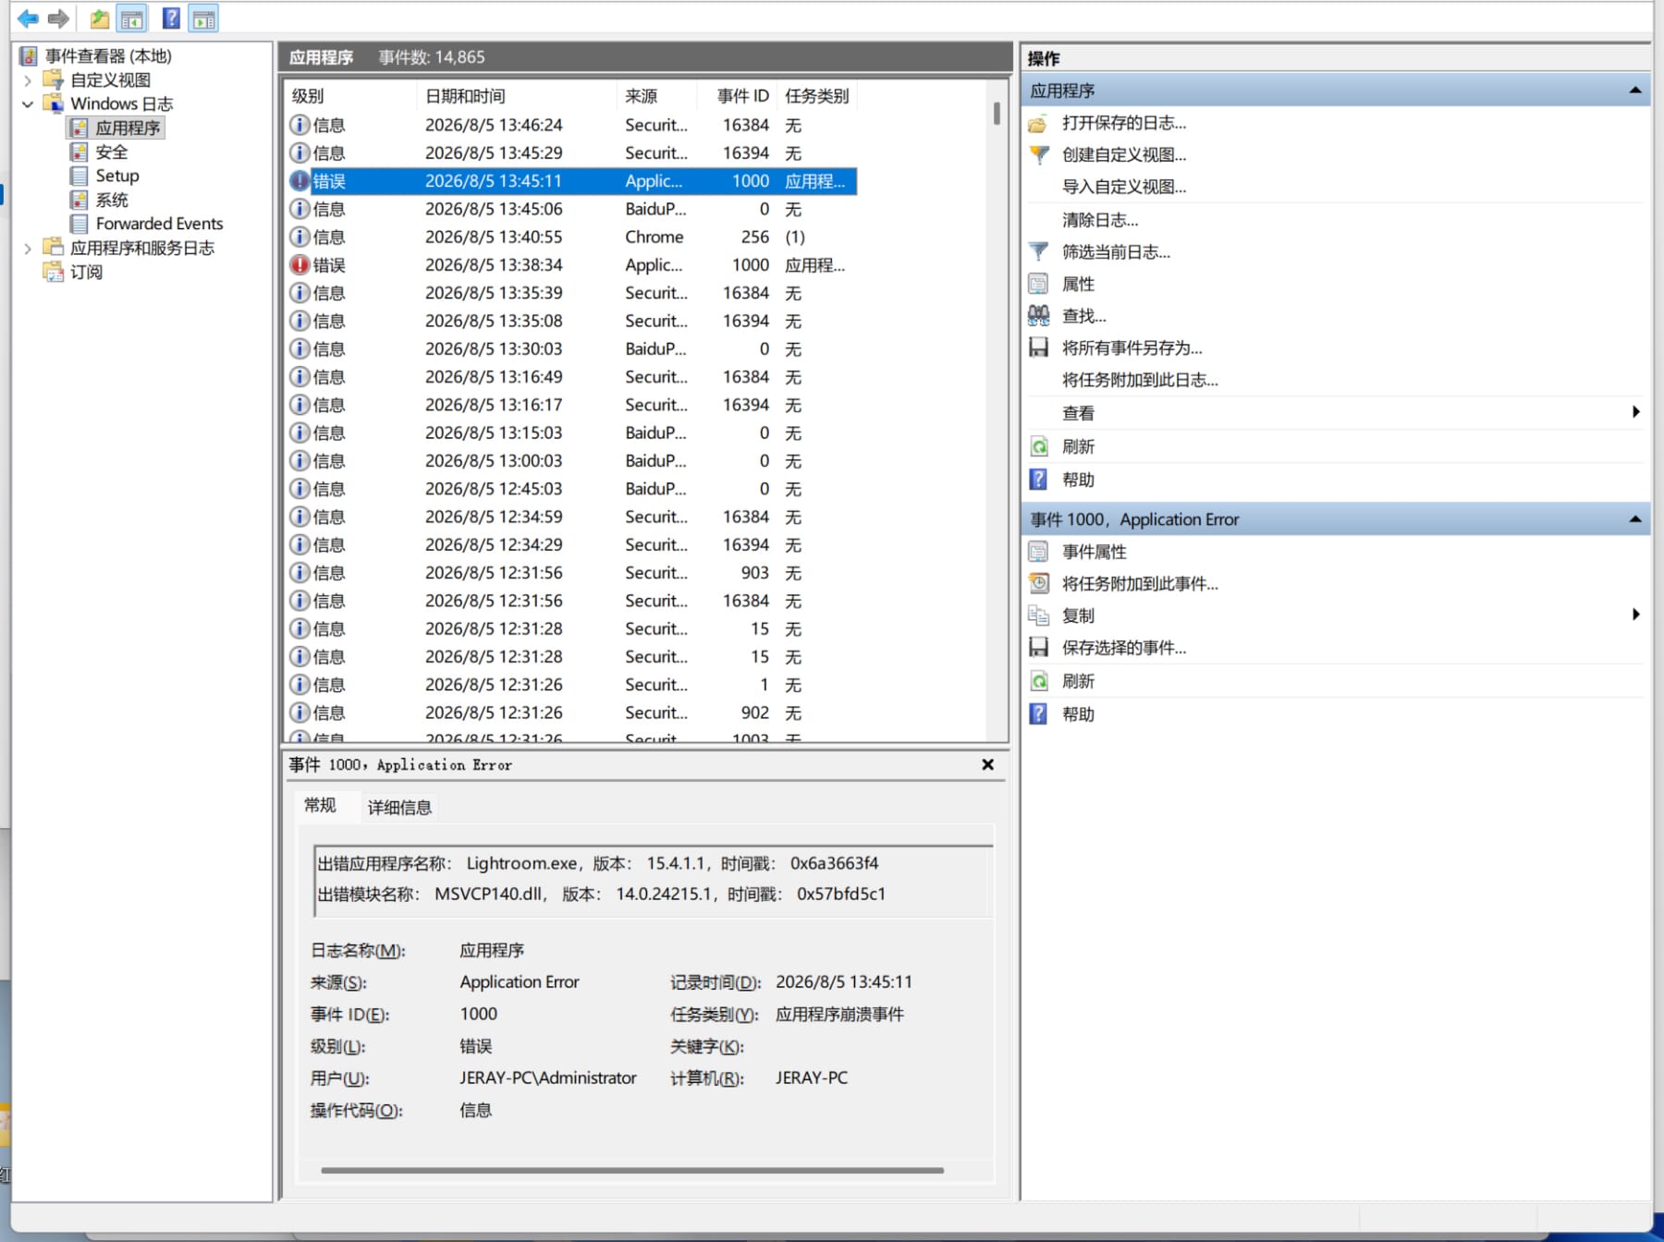Select the event with ID 903
Image resolution: width=1664 pixels, height=1242 pixels.
tap(571, 573)
